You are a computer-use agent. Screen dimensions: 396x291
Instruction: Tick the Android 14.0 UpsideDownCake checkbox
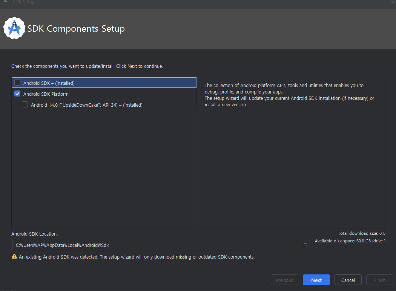click(25, 104)
